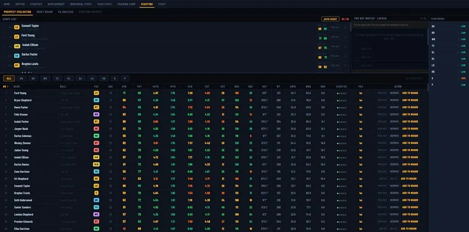Click X icon for Isaiah Ellison in scout list
The height and width of the screenshot is (232, 469).
pos(345,47)
